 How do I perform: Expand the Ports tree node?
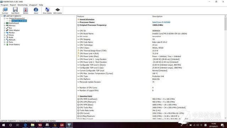pos(5,42)
